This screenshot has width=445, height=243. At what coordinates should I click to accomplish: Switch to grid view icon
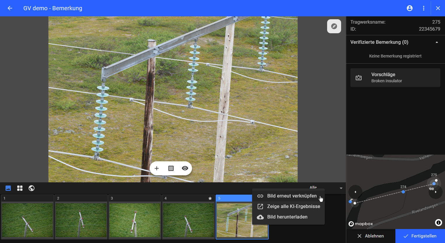[x=20, y=188]
